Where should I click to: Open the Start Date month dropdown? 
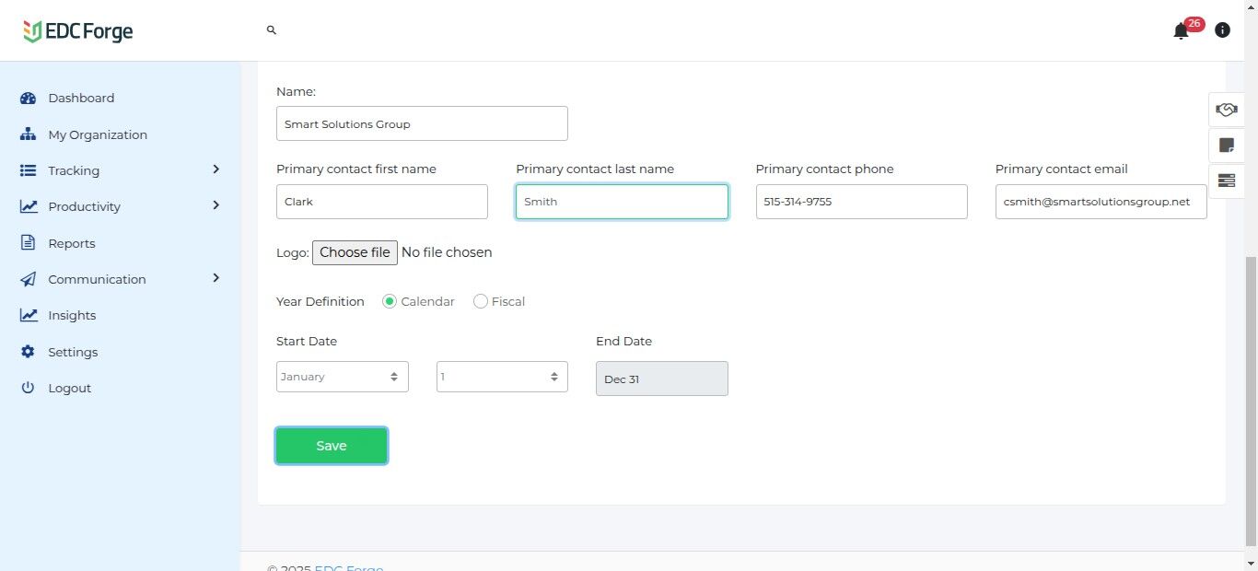342,377
